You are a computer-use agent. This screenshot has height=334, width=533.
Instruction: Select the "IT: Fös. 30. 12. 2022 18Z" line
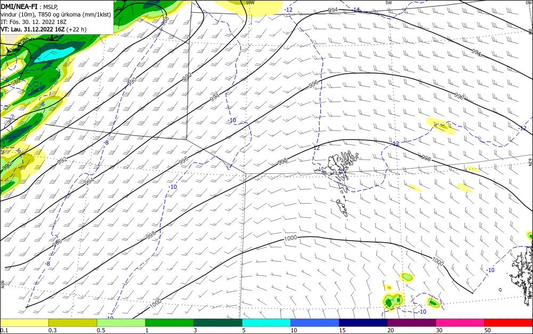click(34, 22)
